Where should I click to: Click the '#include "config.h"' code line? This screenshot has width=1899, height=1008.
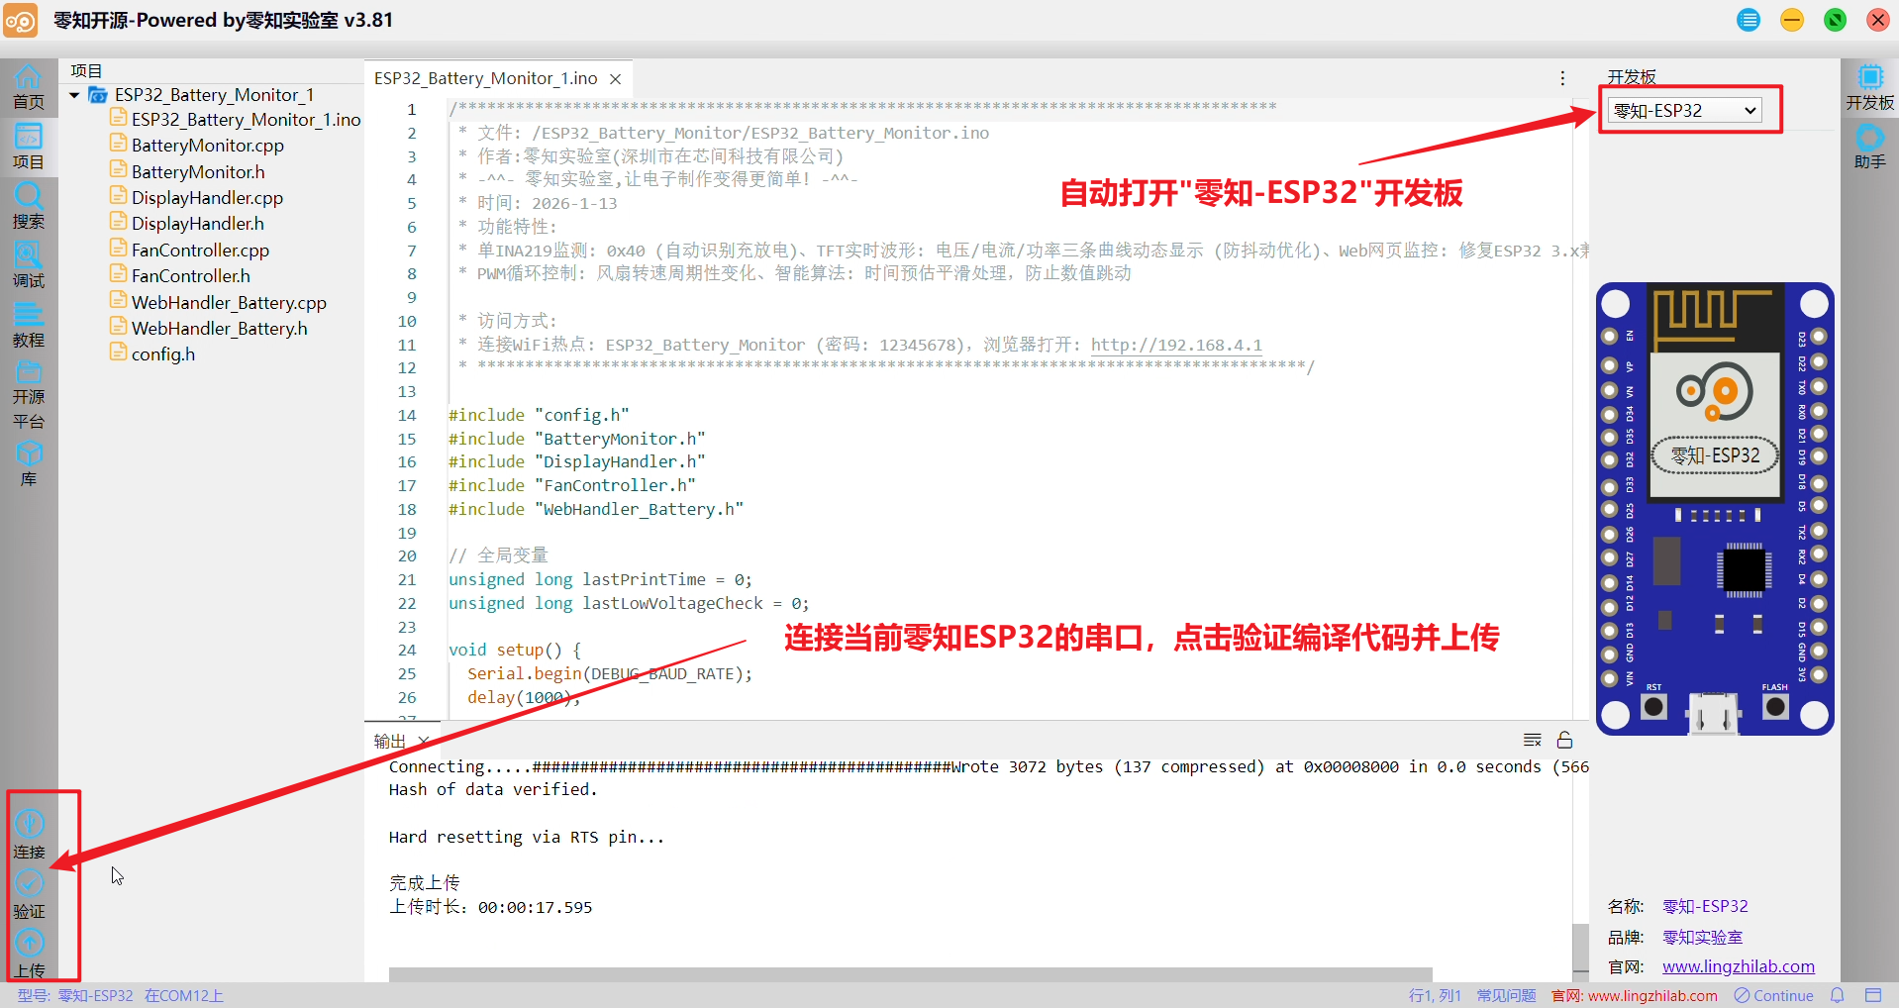(539, 415)
